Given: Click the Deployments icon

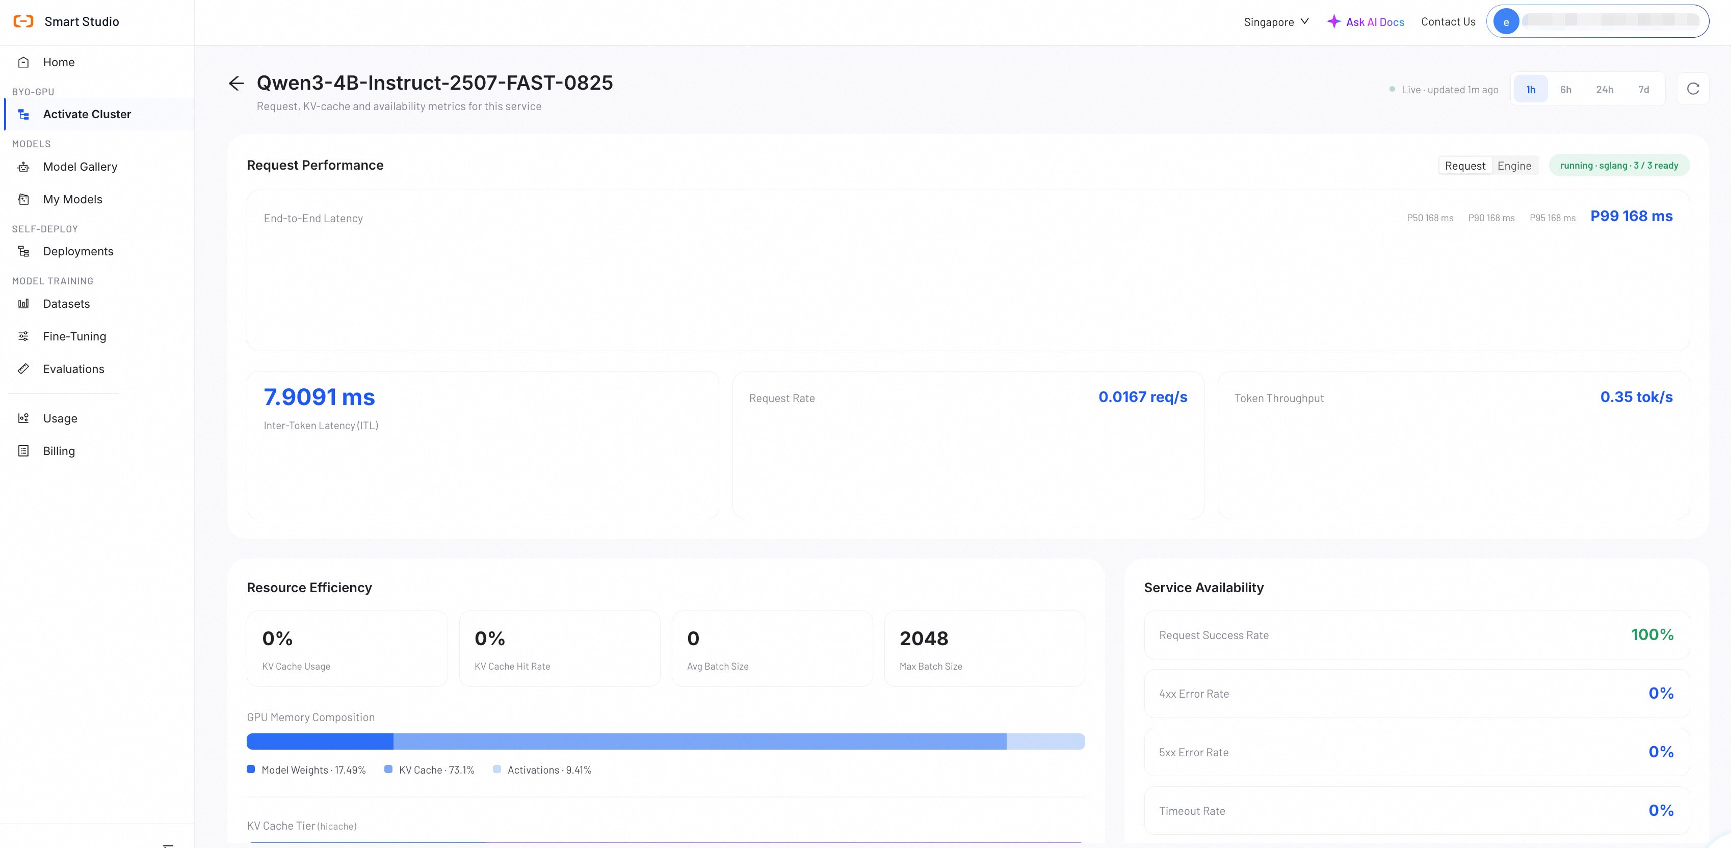Looking at the screenshot, I should pyautogui.click(x=23, y=251).
